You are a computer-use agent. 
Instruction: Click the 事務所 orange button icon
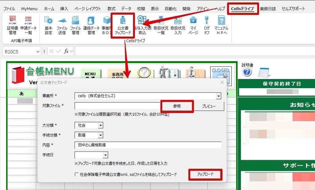[x=118, y=73]
